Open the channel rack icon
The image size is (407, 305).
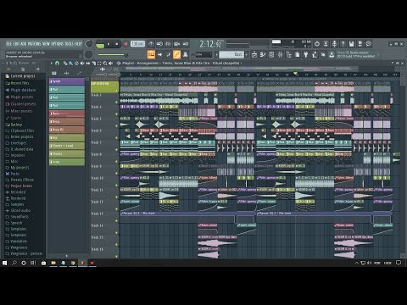point(271,54)
